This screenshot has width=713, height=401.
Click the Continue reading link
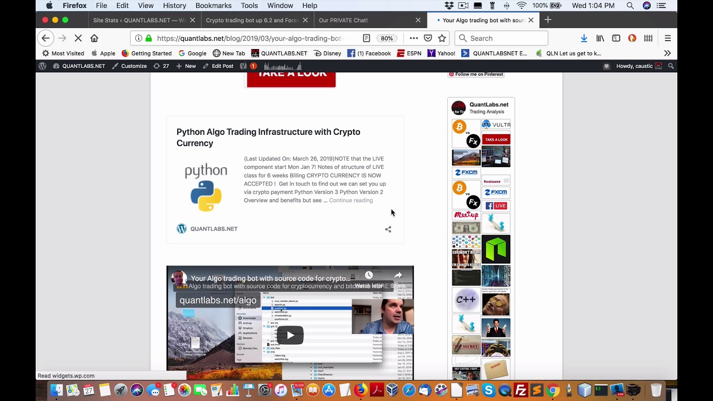[x=351, y=200]
